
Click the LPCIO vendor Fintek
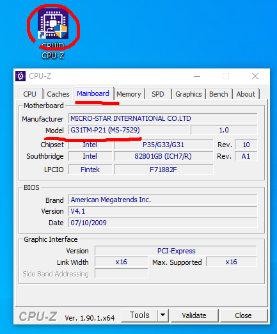(90, 170)
